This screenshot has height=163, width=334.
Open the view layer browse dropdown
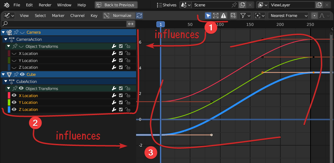pos(263,5)
